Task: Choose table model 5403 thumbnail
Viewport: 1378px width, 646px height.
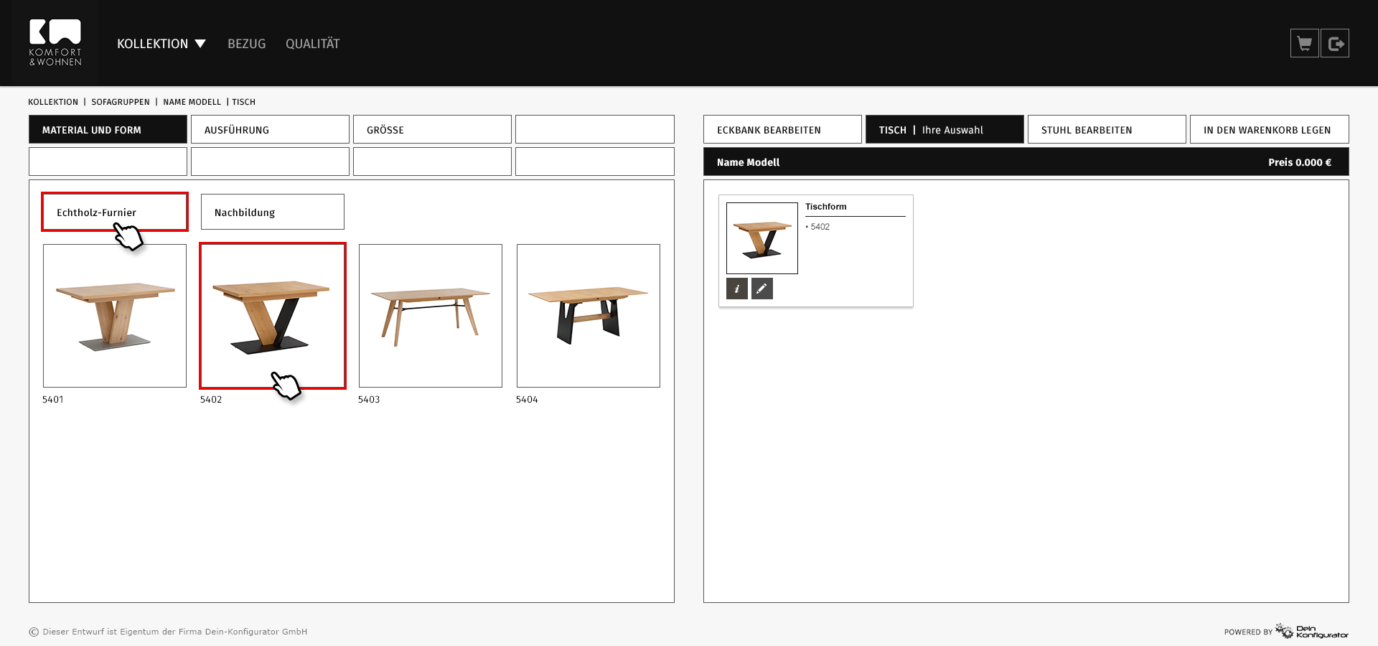Action: [x=431, y=316]
